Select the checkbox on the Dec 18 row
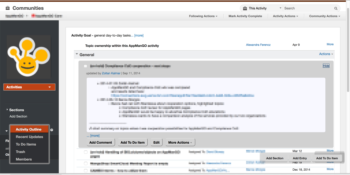This screenshot has width=350, height=175. tap(86, 170)
